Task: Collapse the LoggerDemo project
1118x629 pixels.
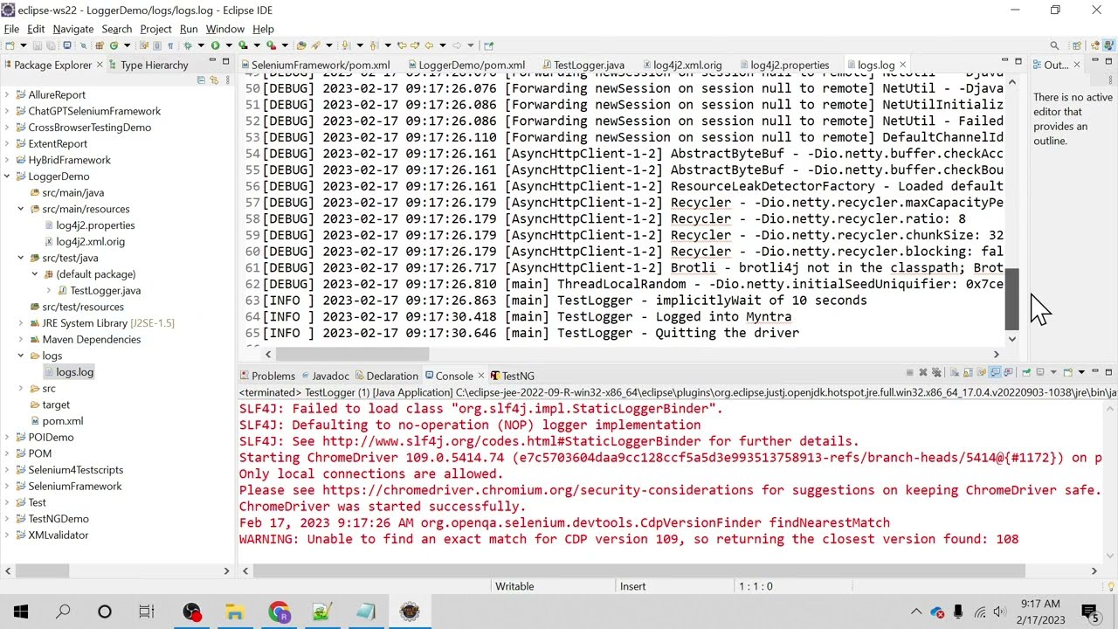Action: pos(7,176)
